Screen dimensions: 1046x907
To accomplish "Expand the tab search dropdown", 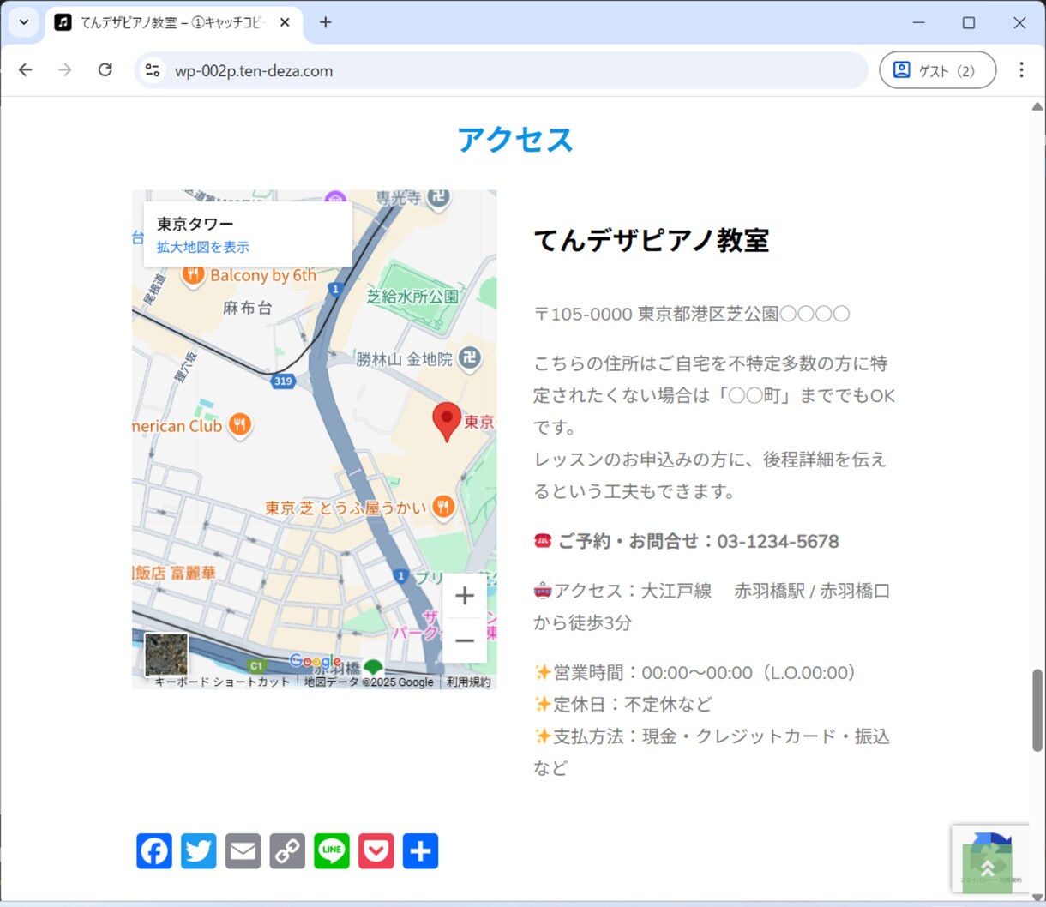I will (24, 22).
